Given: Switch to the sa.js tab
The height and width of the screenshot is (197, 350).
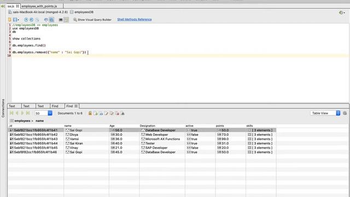Looking at the screenshot, I should coord(11,6).
